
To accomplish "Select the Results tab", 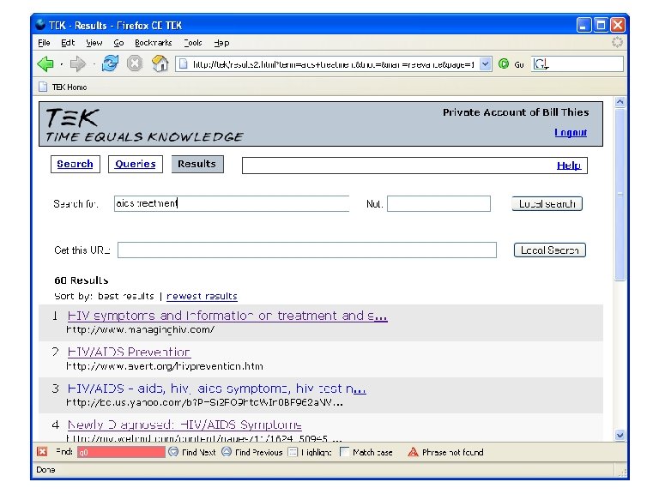I will pyautogui.click(x=197, y=164).
